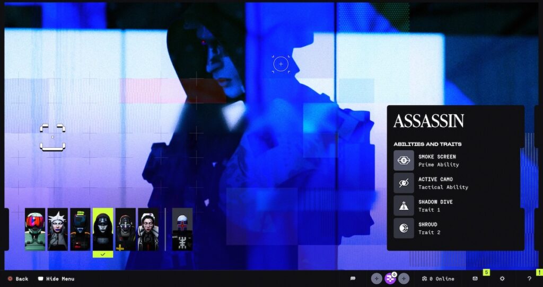Select the dark helmet blue-visor character portrait
The height and width of the screenshot is (287, 543).
80,229
